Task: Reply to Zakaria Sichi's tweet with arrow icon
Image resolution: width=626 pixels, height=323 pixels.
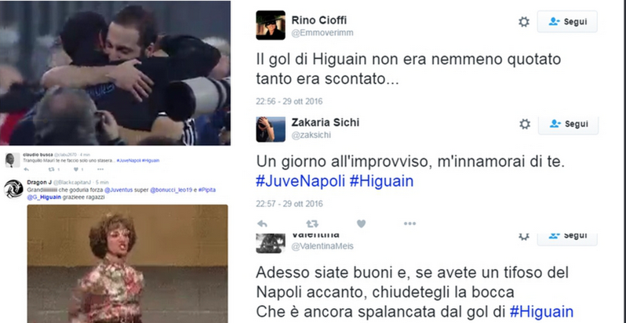Action: 262,223
